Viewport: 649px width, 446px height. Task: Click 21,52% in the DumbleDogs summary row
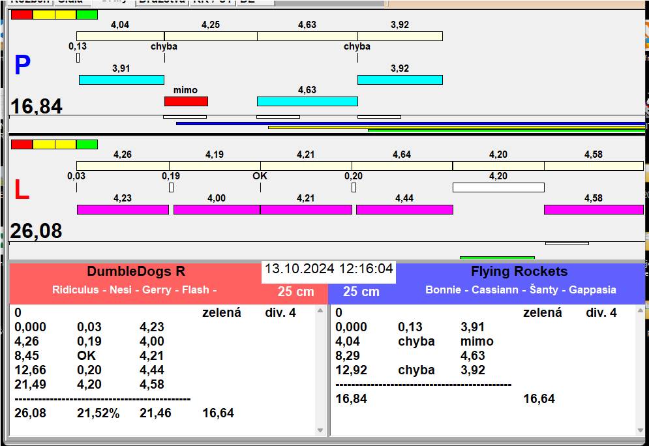point(98,413)
